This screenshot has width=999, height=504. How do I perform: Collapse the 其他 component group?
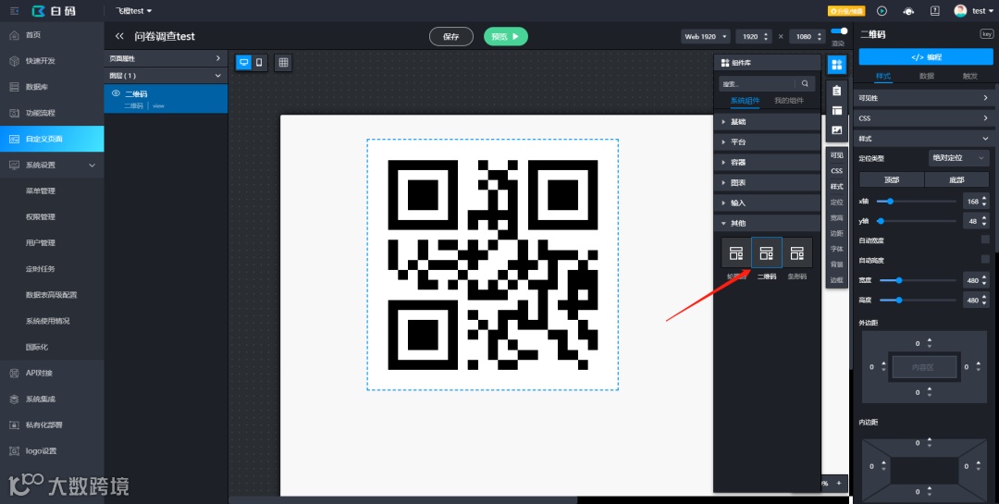point(767,224)
